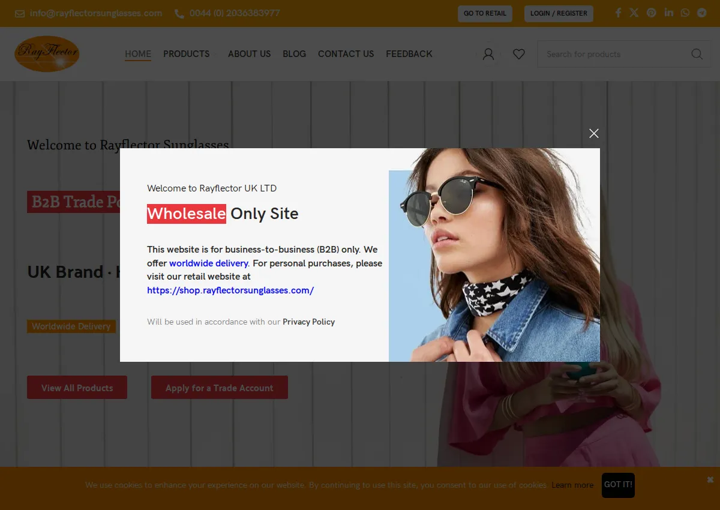Click the GO TO RETAIL button
Screen dimensions: 720x510
point(485,13)
